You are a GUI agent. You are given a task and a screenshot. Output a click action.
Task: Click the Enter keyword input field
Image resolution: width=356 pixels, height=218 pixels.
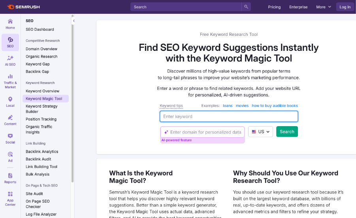coord(229,116)
